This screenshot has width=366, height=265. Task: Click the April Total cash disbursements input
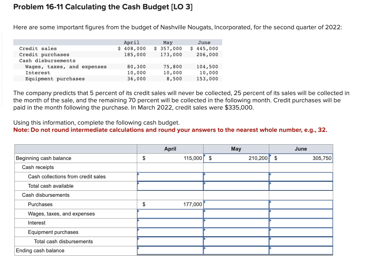170,241
